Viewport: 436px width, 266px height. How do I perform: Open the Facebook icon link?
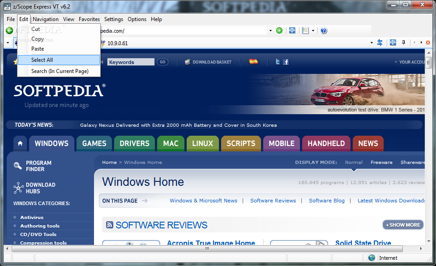286,62
